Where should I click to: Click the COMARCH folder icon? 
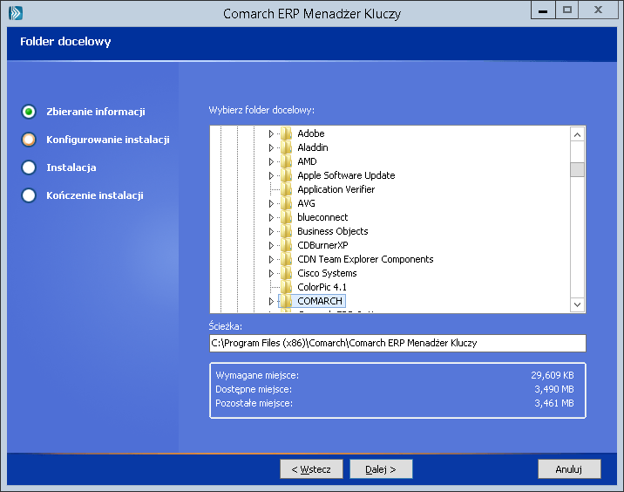pyautogui.click(x=286, y=301)
